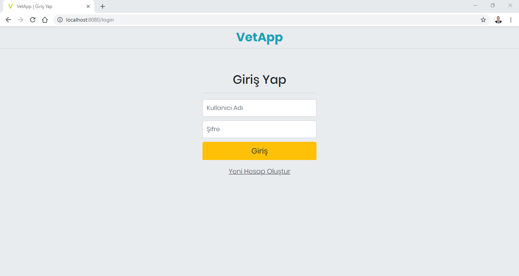Open the browser home page
This screenshot has height=276, width=519.
coord(45,20)
